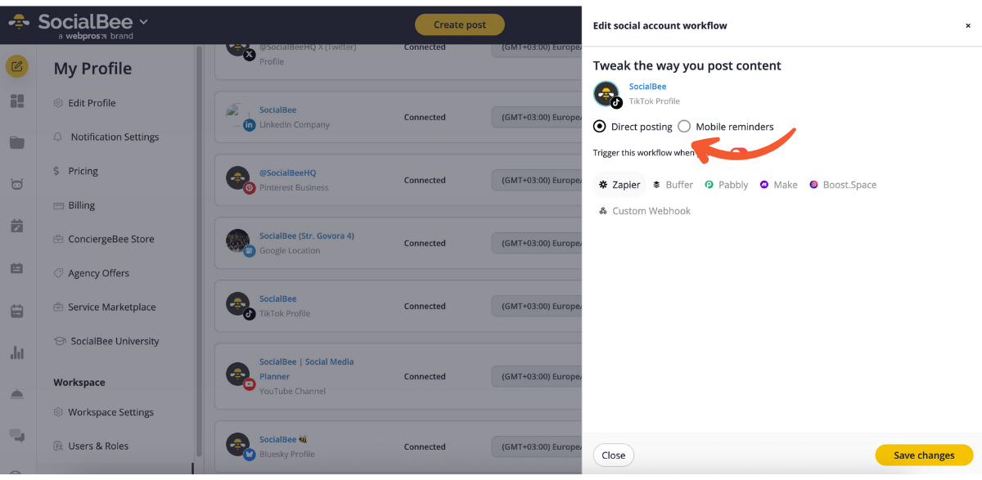The height and width of the screenshot is (480, 982).
Task: Open timezone dropdown for Pinterest Business row
Action: click(536, 180)
